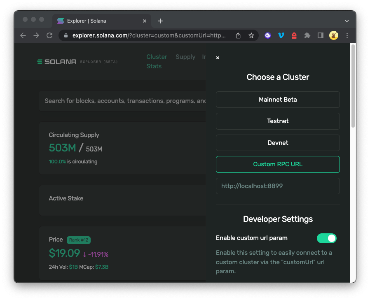Click the $1B 24h volume value
The height and width of the screenshot is (300, 370).
point(73,267)
